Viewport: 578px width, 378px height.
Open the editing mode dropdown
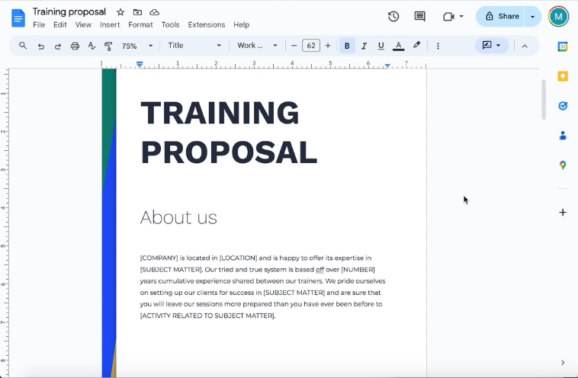pos(492,45)
